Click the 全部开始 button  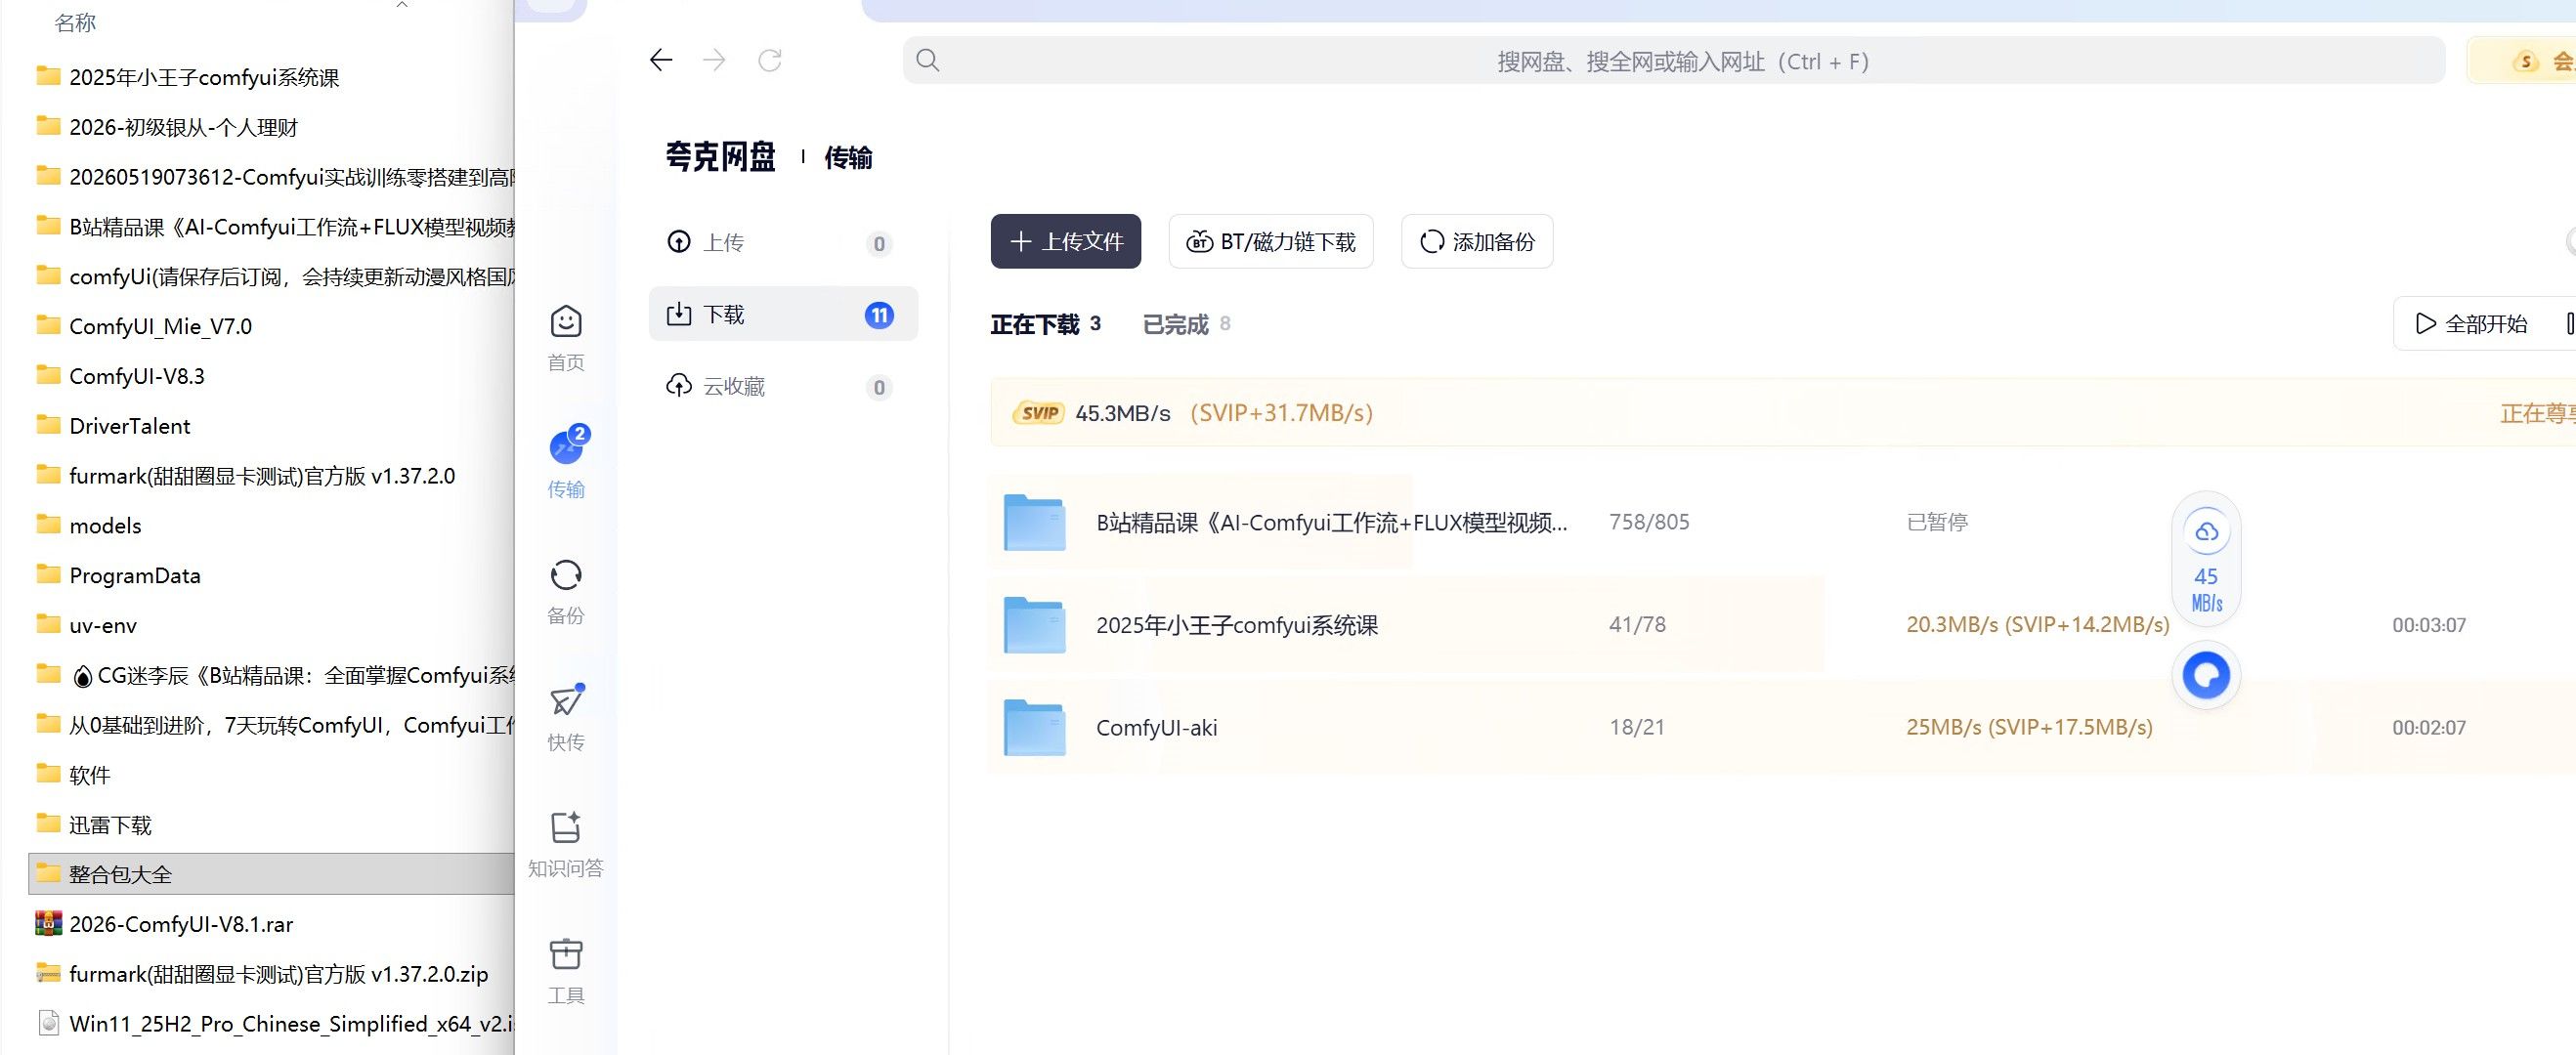tap(2471, 324)
